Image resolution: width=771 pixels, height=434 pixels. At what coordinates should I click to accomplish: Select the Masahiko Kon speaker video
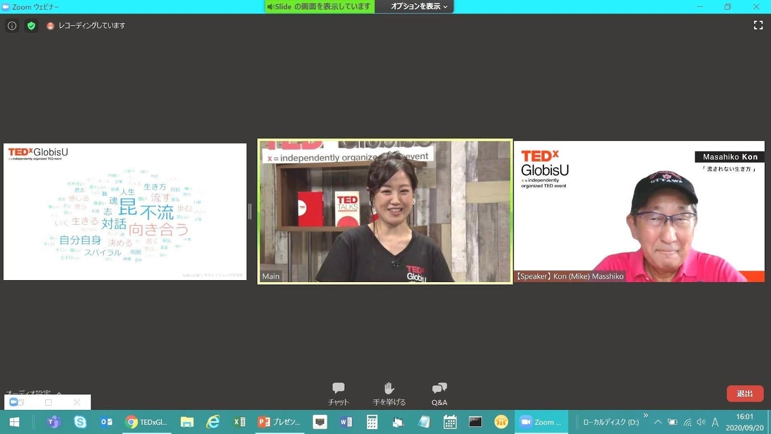(639, 211)
